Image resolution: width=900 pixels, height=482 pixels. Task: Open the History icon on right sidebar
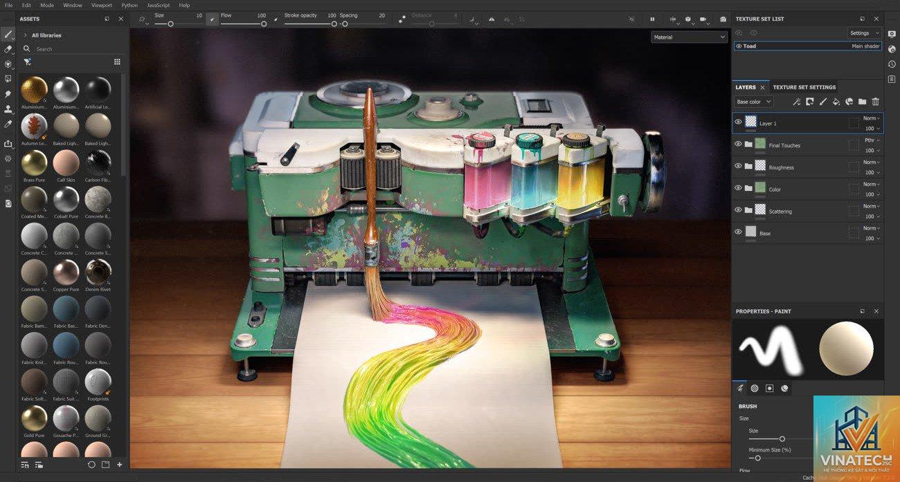892,64
